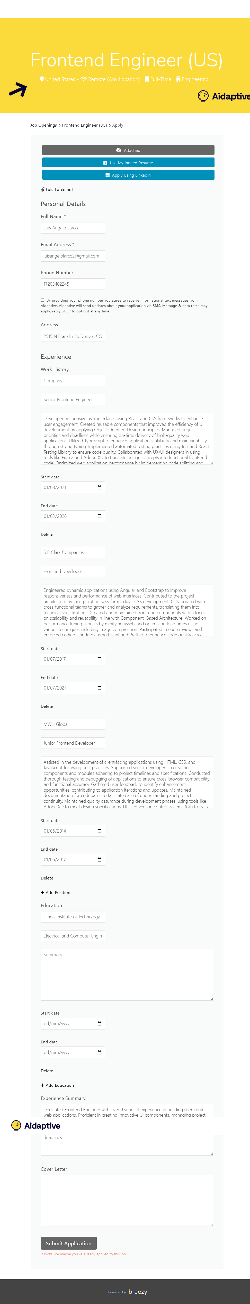Tick the SMS text message consent checkbox

point(42,300)
